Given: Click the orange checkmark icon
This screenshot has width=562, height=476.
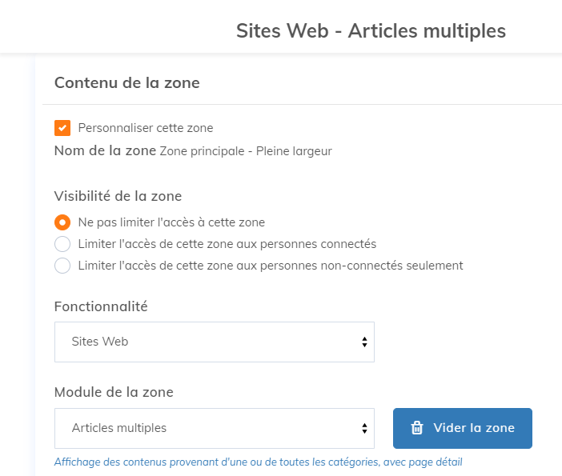Looking at the screenshot, I should [62, 128].
